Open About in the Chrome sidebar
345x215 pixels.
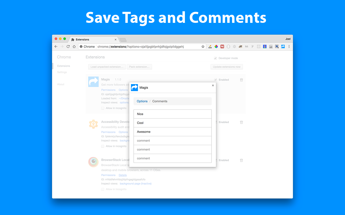tap(61, 84)
